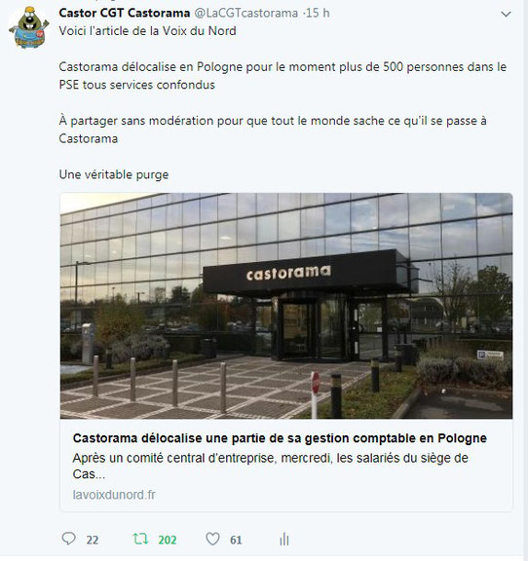Screen dimensions: 528x561
Task: Click the 22 replies count
Action: [x=92, y=540]
